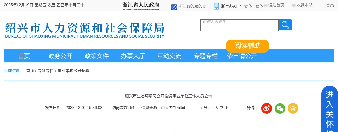Click the 登录 login link

tap(330, 5)
